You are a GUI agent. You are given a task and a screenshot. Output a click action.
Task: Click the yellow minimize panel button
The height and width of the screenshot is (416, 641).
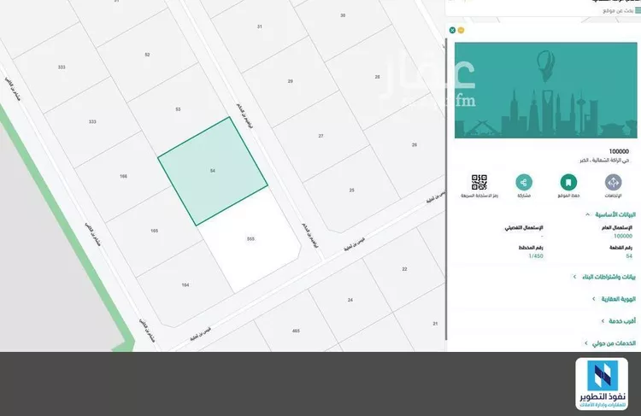461,30
